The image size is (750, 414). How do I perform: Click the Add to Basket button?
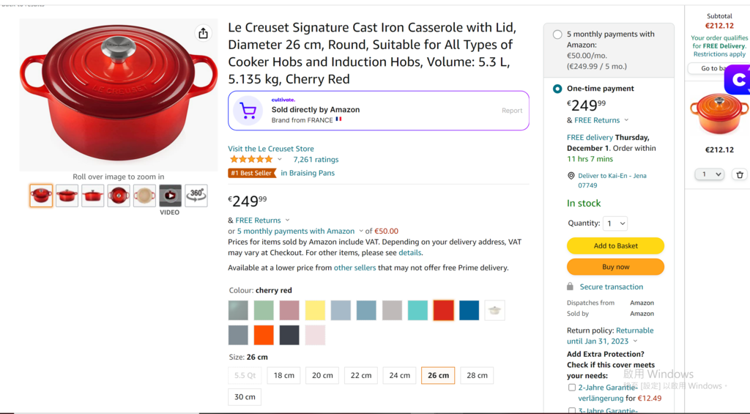click(x=615, y=245)
